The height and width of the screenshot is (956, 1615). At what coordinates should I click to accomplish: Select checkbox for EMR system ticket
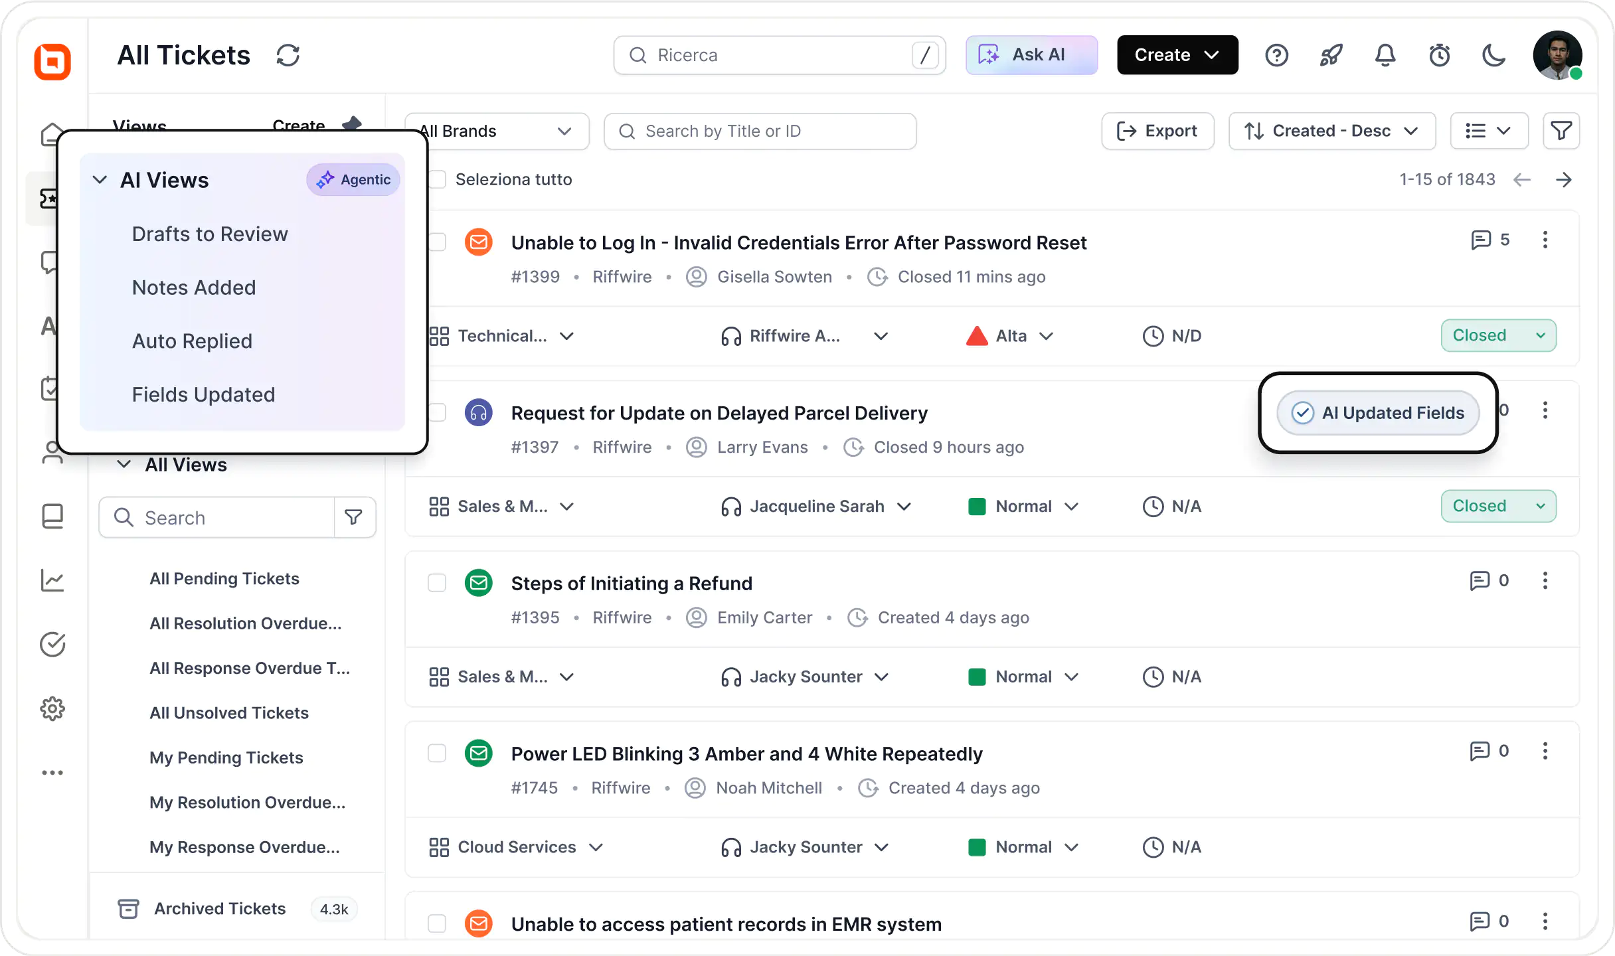437,923
